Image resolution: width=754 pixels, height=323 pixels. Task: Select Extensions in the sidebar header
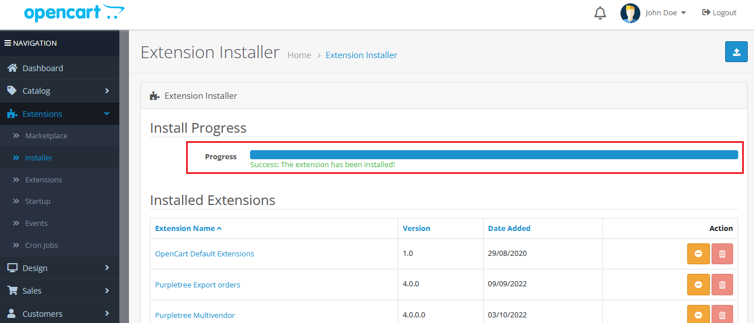(42, 114)
